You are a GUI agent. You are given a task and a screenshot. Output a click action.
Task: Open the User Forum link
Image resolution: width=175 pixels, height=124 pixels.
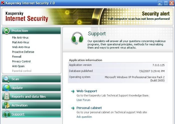tap(83, 100)
